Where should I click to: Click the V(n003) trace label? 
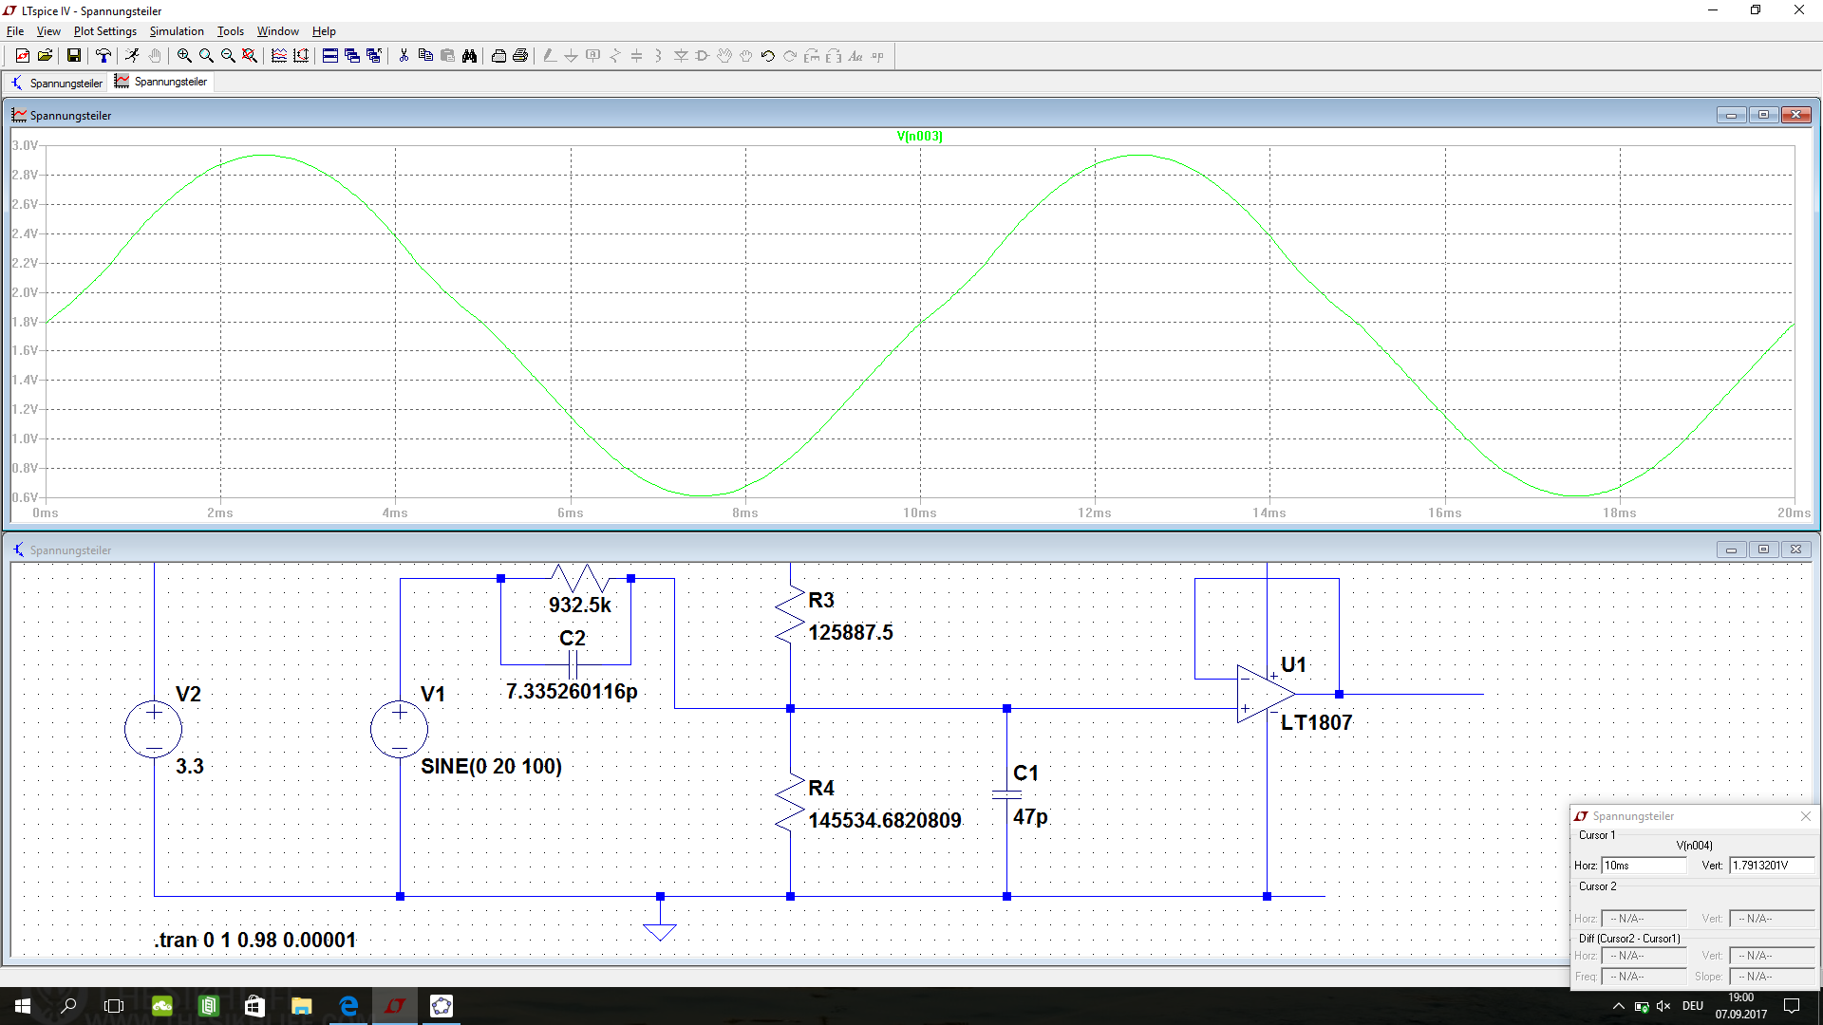919,136
